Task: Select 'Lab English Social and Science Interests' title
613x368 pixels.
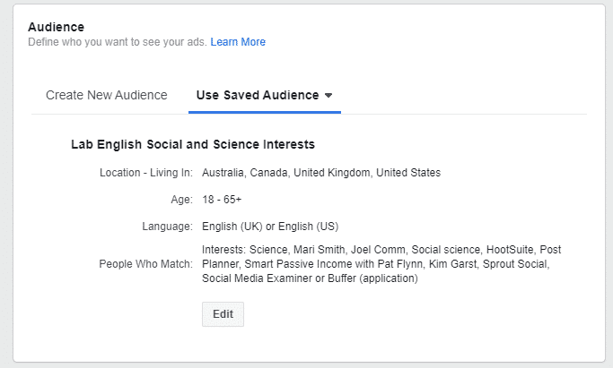Action: pyautogui.click(x=193, y=144)
